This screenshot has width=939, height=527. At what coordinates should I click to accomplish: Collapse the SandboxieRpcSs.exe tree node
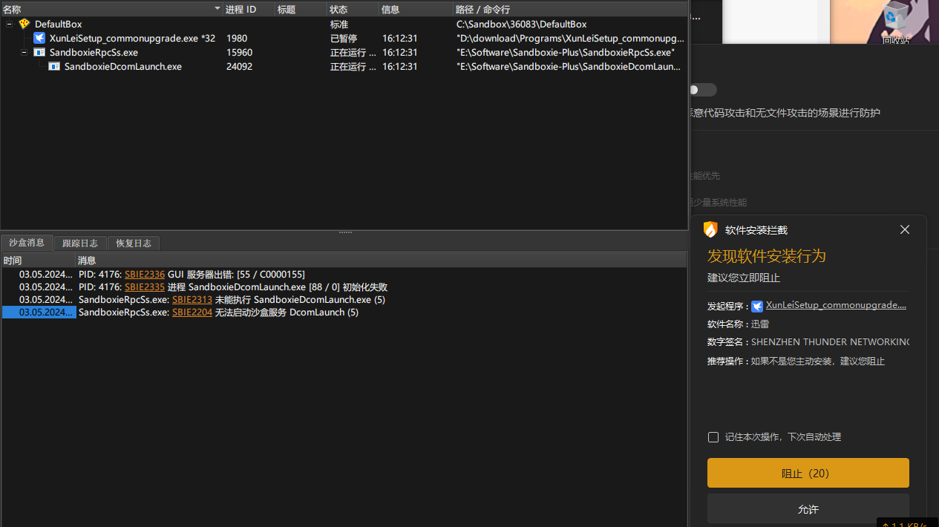[24, 53]
